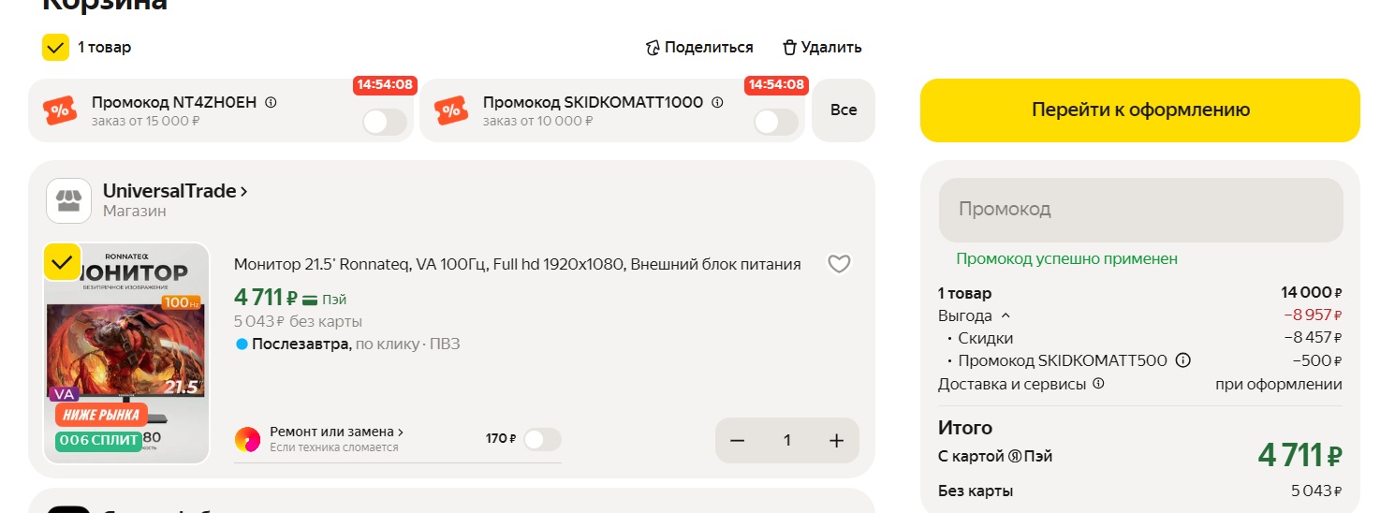Click info icon beside promo code SKIDKOMATT1000
This screenshot has width=1380, height=513.
pyautogui.click(x=717, y=103)
